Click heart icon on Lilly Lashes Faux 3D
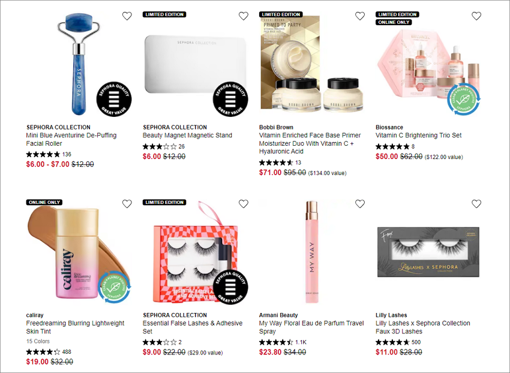This screenshot has width=510, height=373. pos(476,204)
